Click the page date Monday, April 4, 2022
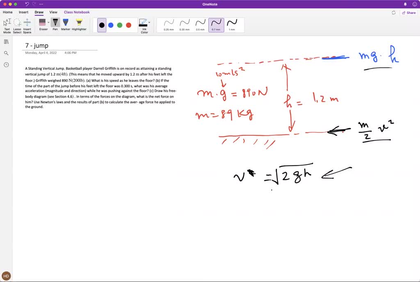Screen dimensions: 420x282 pos(41,53)
